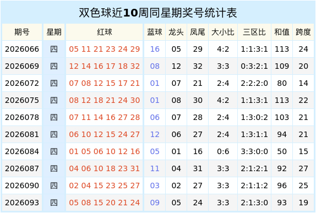Image resolution: width=316 pixels, height=213 pixels.
Task: Click blue ball 12 in 2026081 row
Action: (155, 134)
